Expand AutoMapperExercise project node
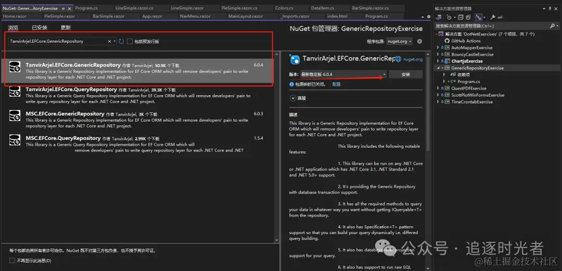The height and width of the screenshot is (271, 562). coord(438,48)
